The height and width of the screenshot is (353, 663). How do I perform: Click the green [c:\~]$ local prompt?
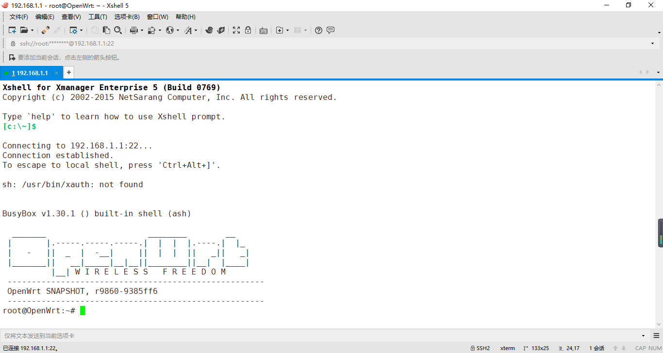(19, 126)
